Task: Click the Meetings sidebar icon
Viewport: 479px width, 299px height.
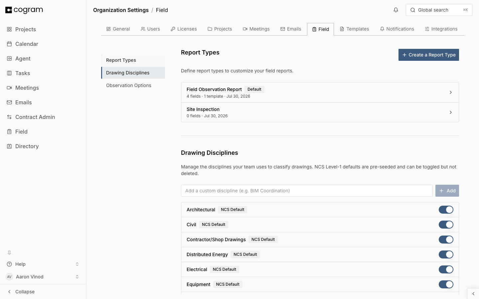Action: [9, 88]
